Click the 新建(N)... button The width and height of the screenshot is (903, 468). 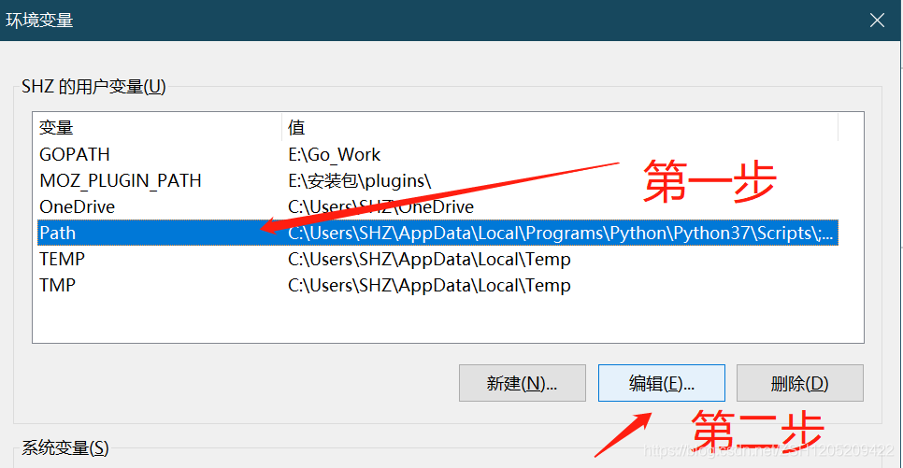tap(523, 383)
